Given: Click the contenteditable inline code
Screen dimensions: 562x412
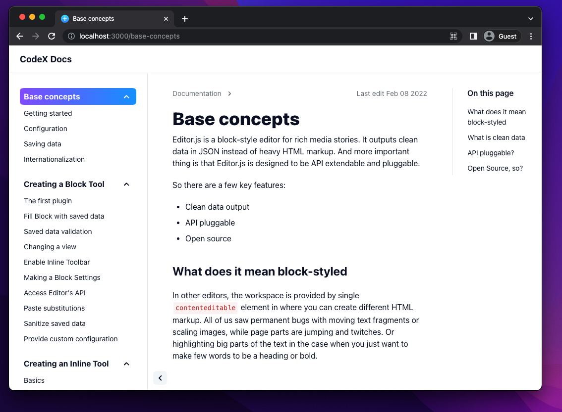Looking at the screenshot, I should pyautogui.click(x=205, y=308).
